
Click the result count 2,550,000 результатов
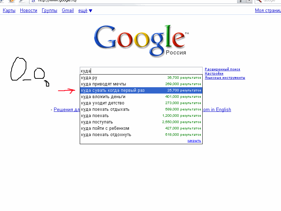click(182, 122)
